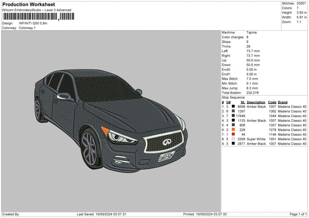Click the Description column header
309x218 pixels.
256,102
